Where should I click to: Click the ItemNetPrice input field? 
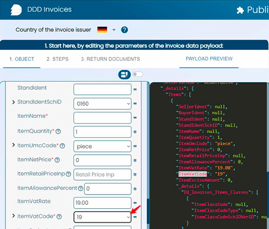click(103, 160)
